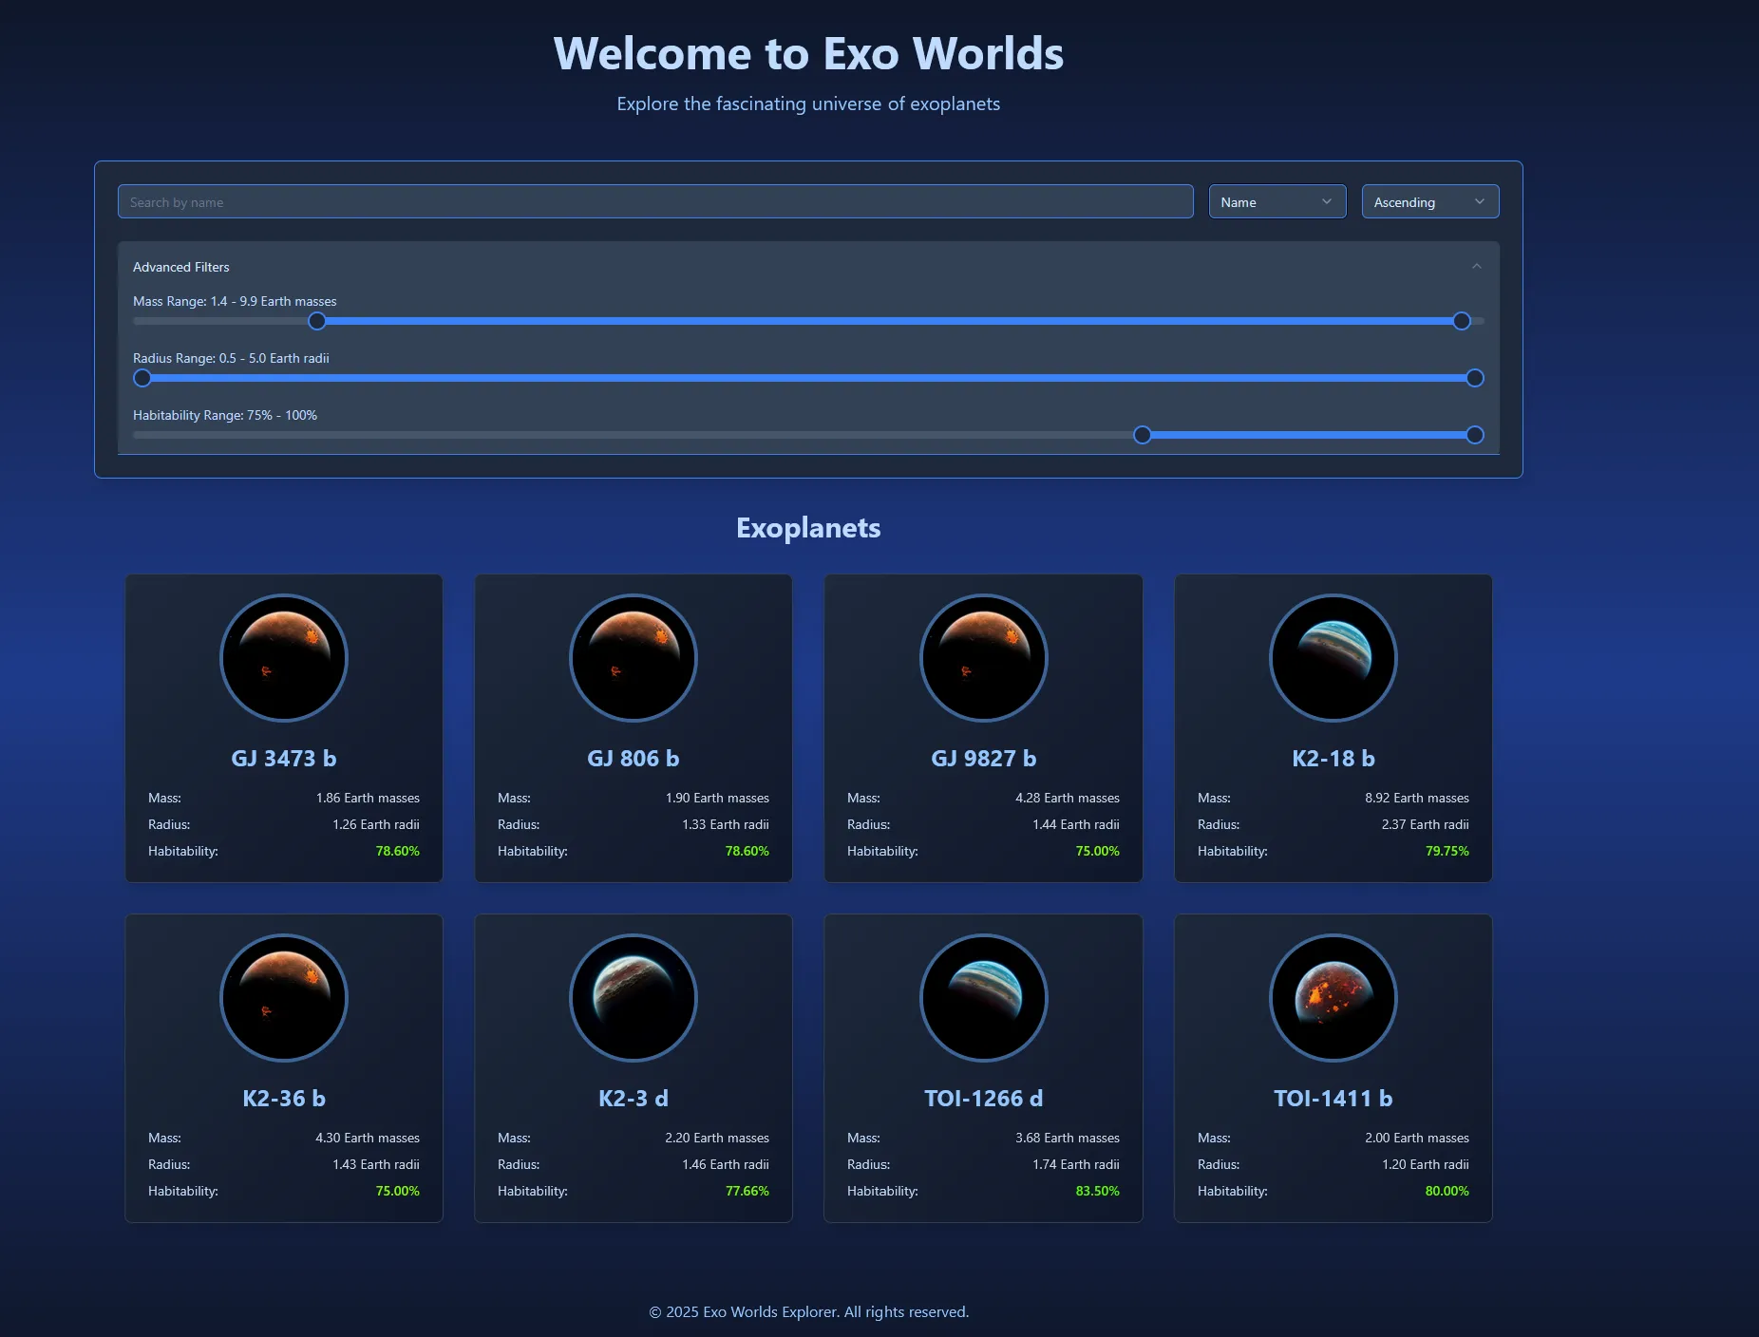
Task: Click the GJ 9827 b planet image
Action: click(983, 658)
